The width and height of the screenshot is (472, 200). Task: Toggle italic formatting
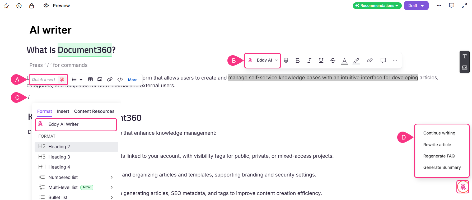(x=309, y=61)
